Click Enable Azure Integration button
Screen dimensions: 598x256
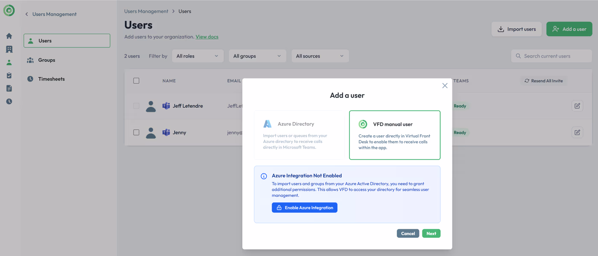click(305, 207)
